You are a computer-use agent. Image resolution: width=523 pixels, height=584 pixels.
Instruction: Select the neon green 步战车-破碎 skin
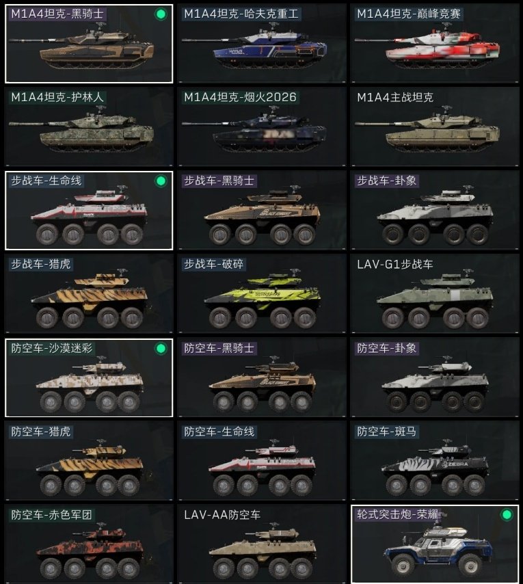[x=262, y=294]
